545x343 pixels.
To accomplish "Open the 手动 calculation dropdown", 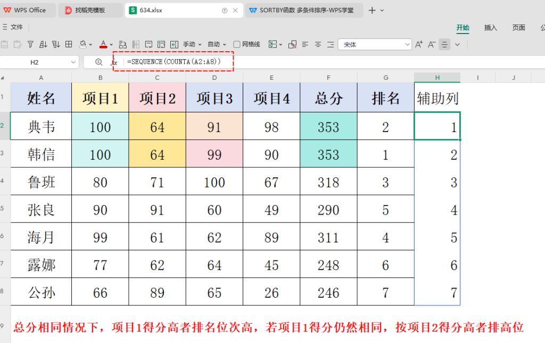I will 192,44.
